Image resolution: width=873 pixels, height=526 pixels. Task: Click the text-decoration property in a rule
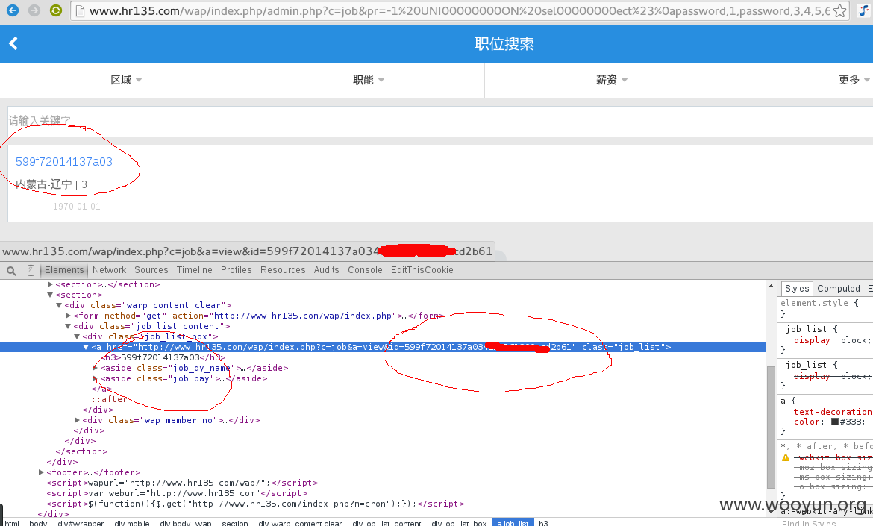833,412
